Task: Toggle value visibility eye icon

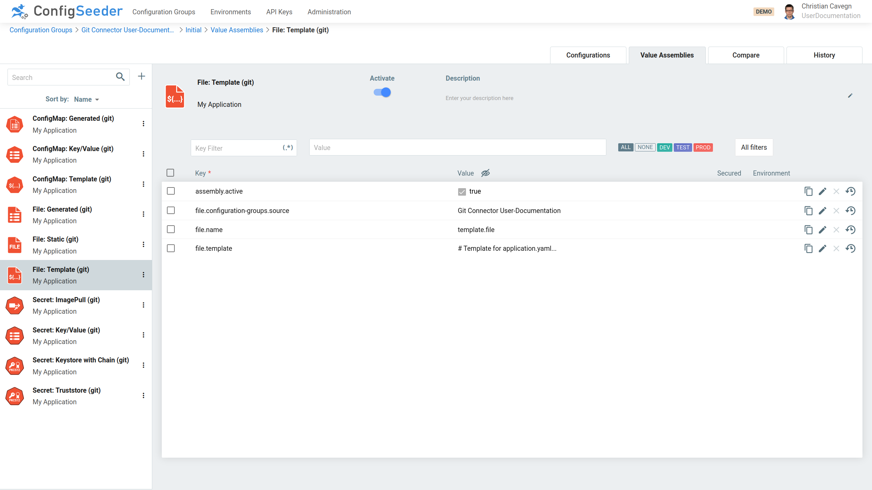Action: click(x=485, y=173)
